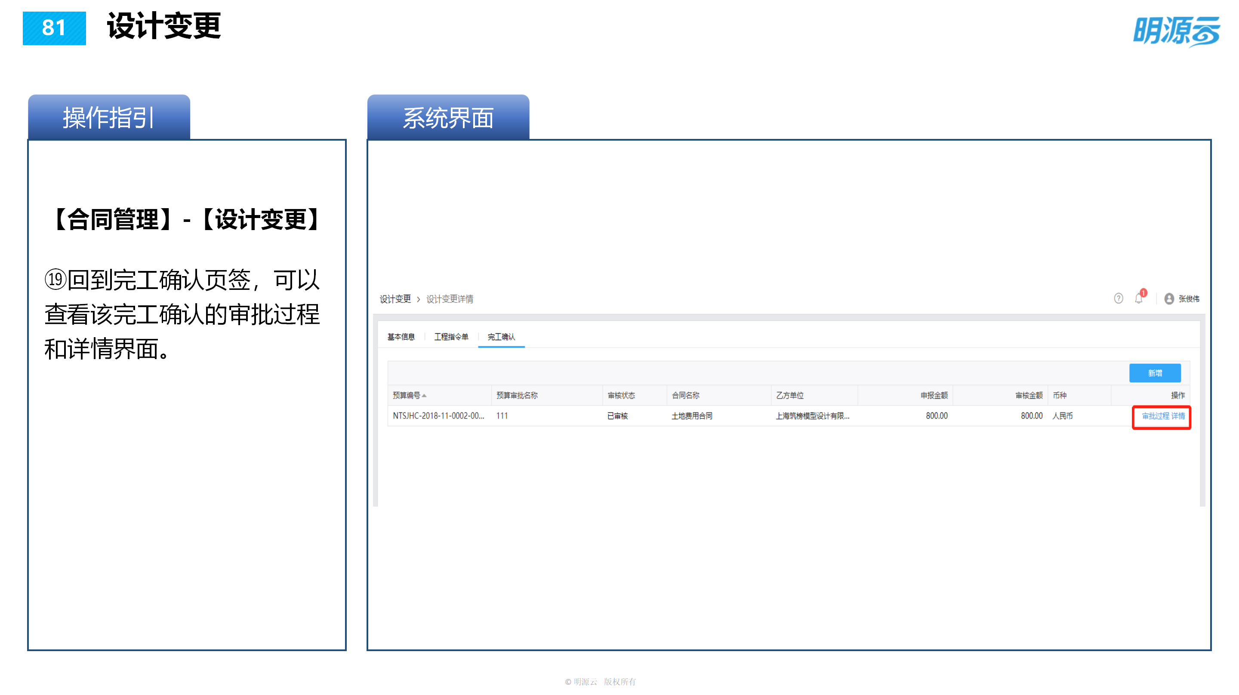
Task: Select row NTSJHC-2018-11-0002-00 in the table
Action: [439, 416]
